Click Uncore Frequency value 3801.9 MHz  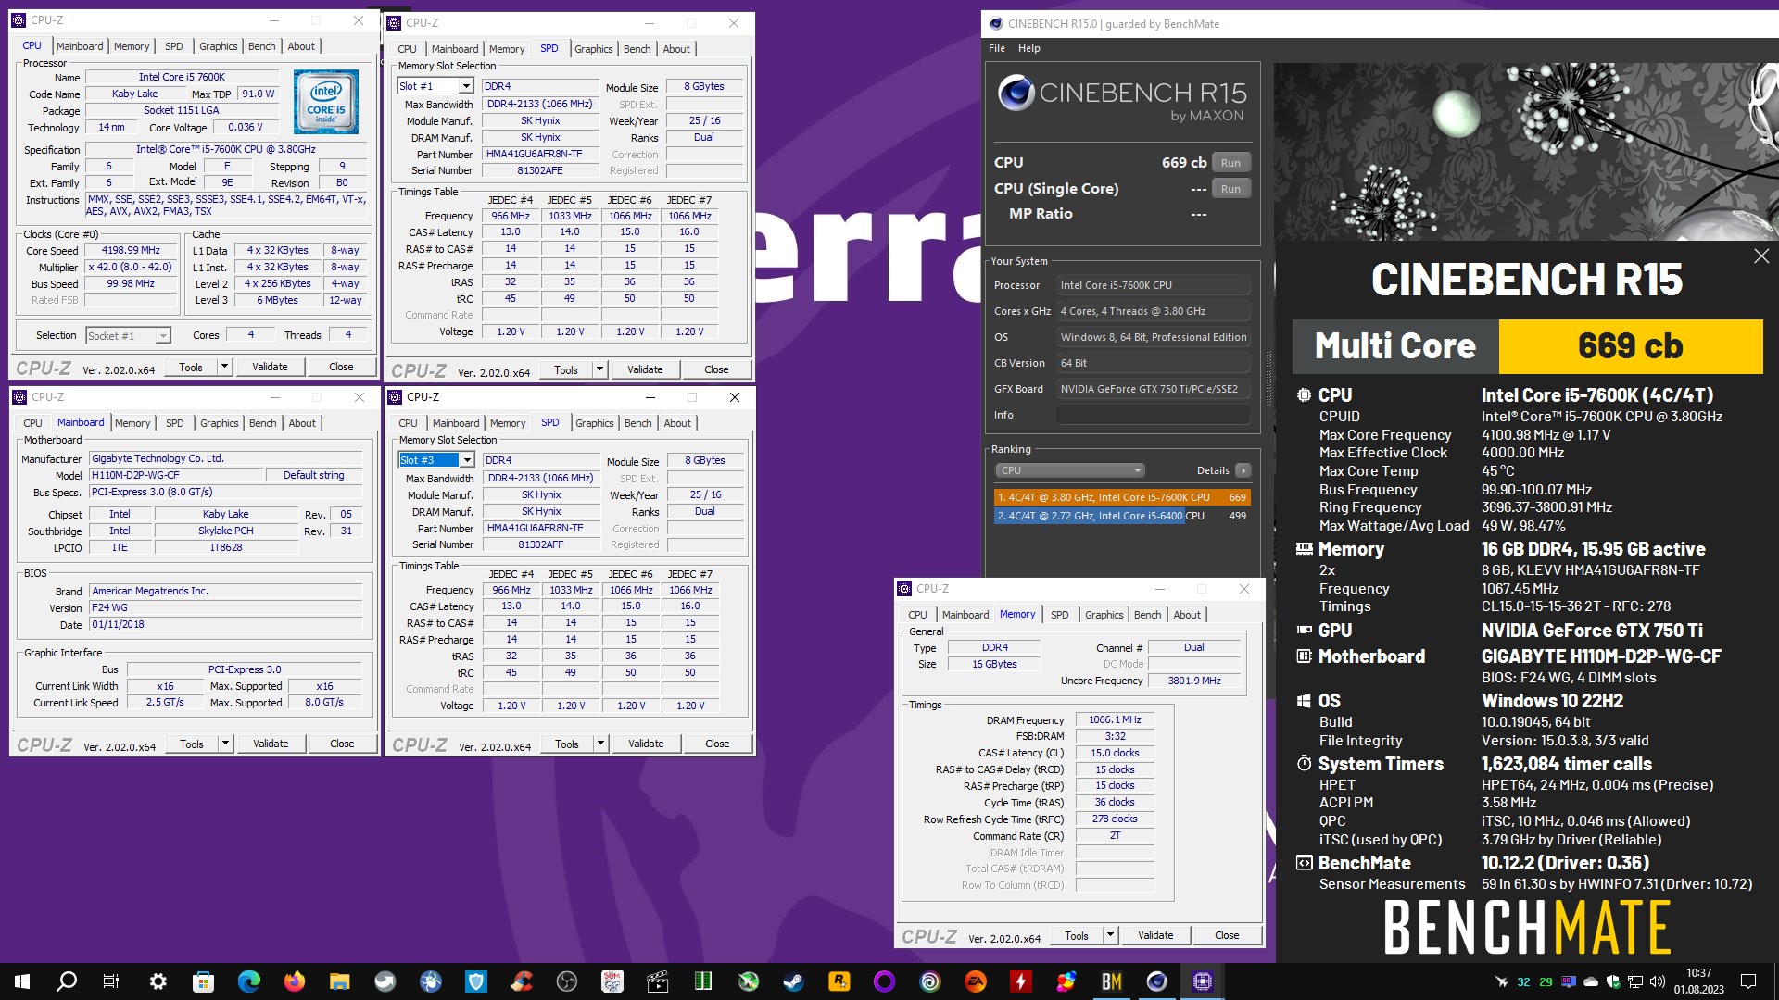point(1194,681)
